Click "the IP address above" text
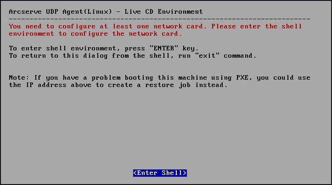This screenshot has height=185, width=332. point(50,85)
